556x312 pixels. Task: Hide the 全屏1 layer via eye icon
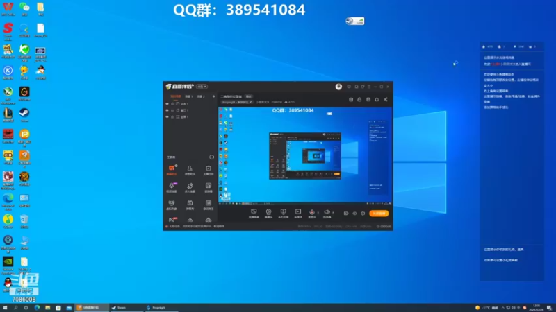(x=167, y=116)
